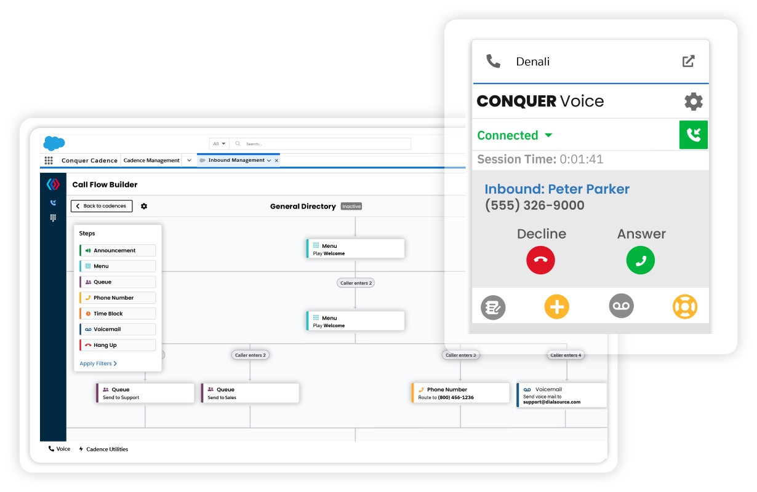Click the Conquer Voice settings gear
The image size is (757, 492).
point(694,101)
